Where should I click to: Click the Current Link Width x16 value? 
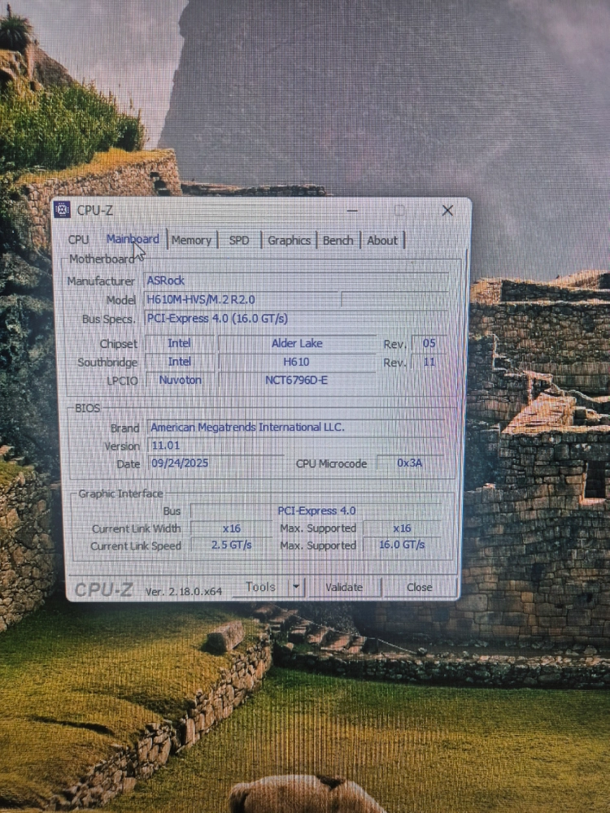pos(231,528)
